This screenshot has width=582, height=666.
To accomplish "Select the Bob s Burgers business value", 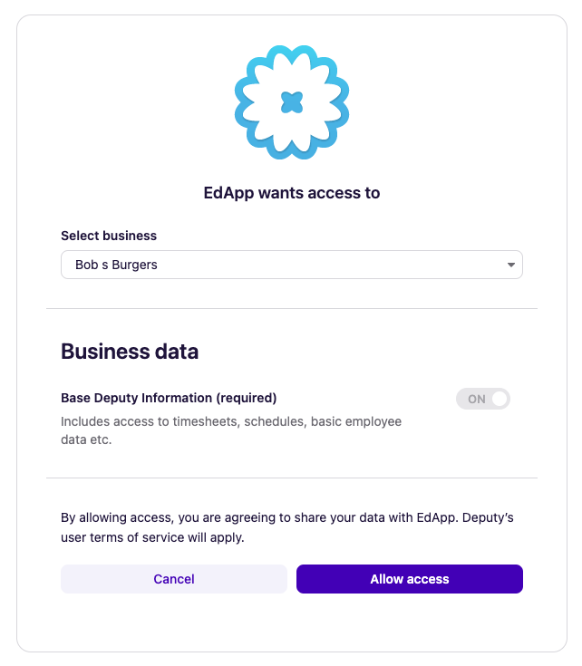I will pyautogui.click(x=116, y=265).
